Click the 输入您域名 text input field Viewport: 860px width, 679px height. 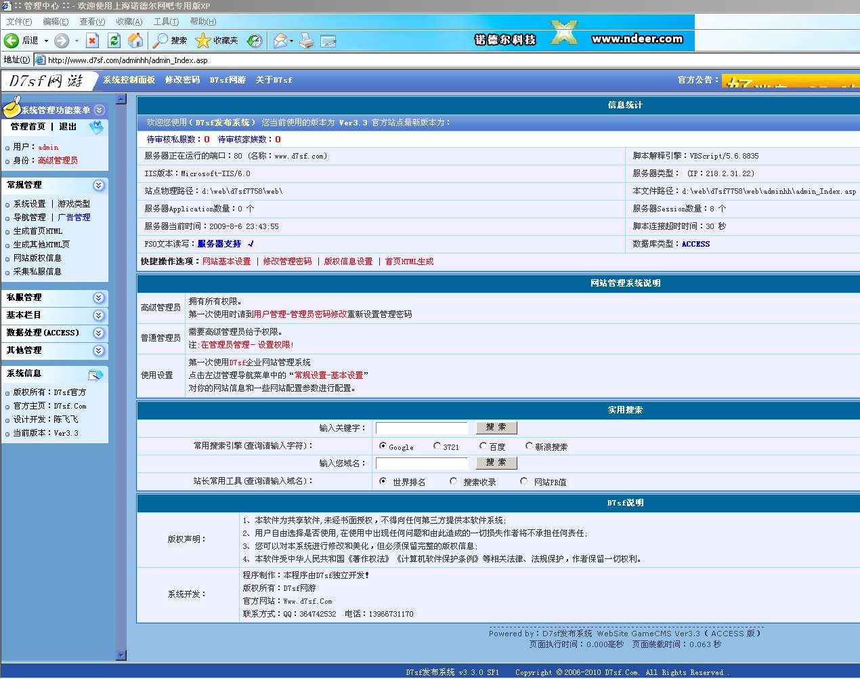[x=421, y=463]
